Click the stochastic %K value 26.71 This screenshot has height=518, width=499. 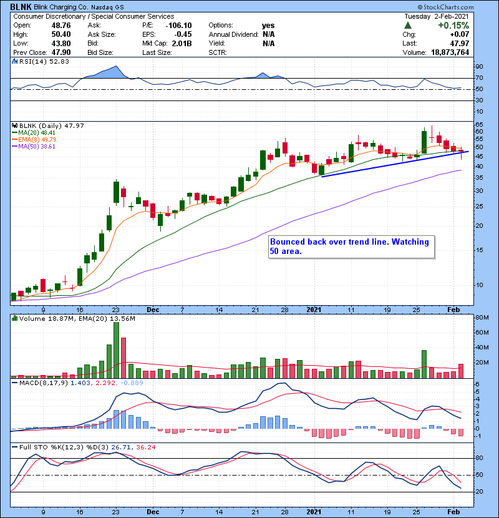pyautogui.click(x=121, y=447)
